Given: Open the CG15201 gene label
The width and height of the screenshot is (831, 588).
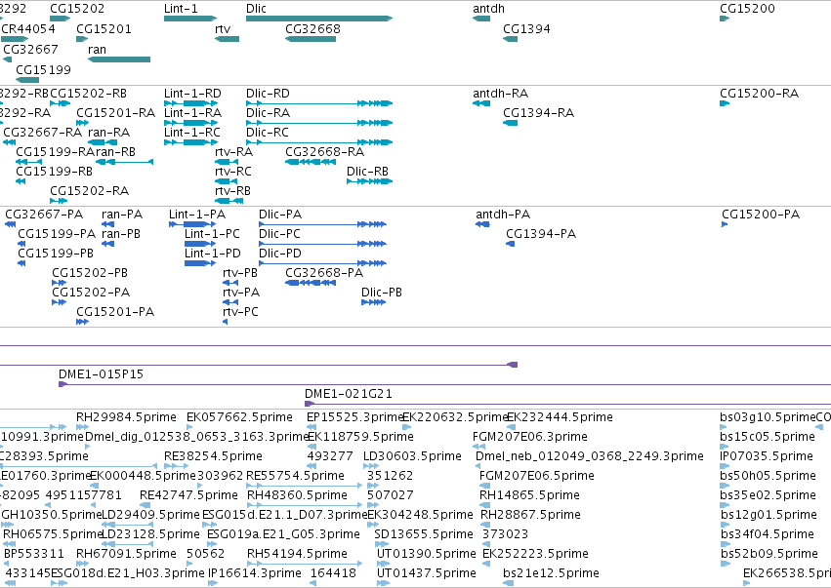Looking at the screenshot, I should [x=104, y=28].
